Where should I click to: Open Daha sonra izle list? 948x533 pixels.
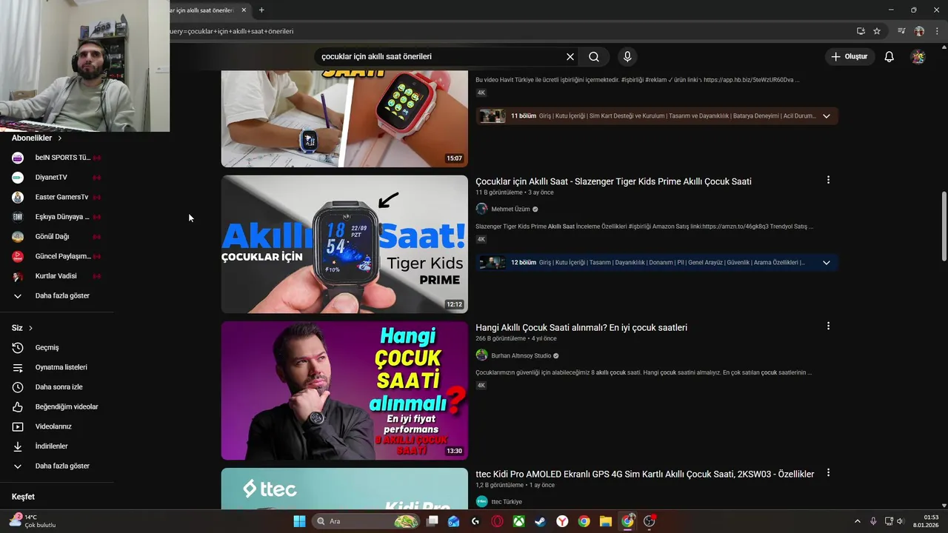57,386
